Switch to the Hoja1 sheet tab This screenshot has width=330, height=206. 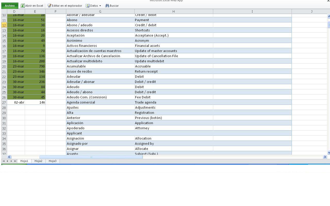[x=24, y=161]
